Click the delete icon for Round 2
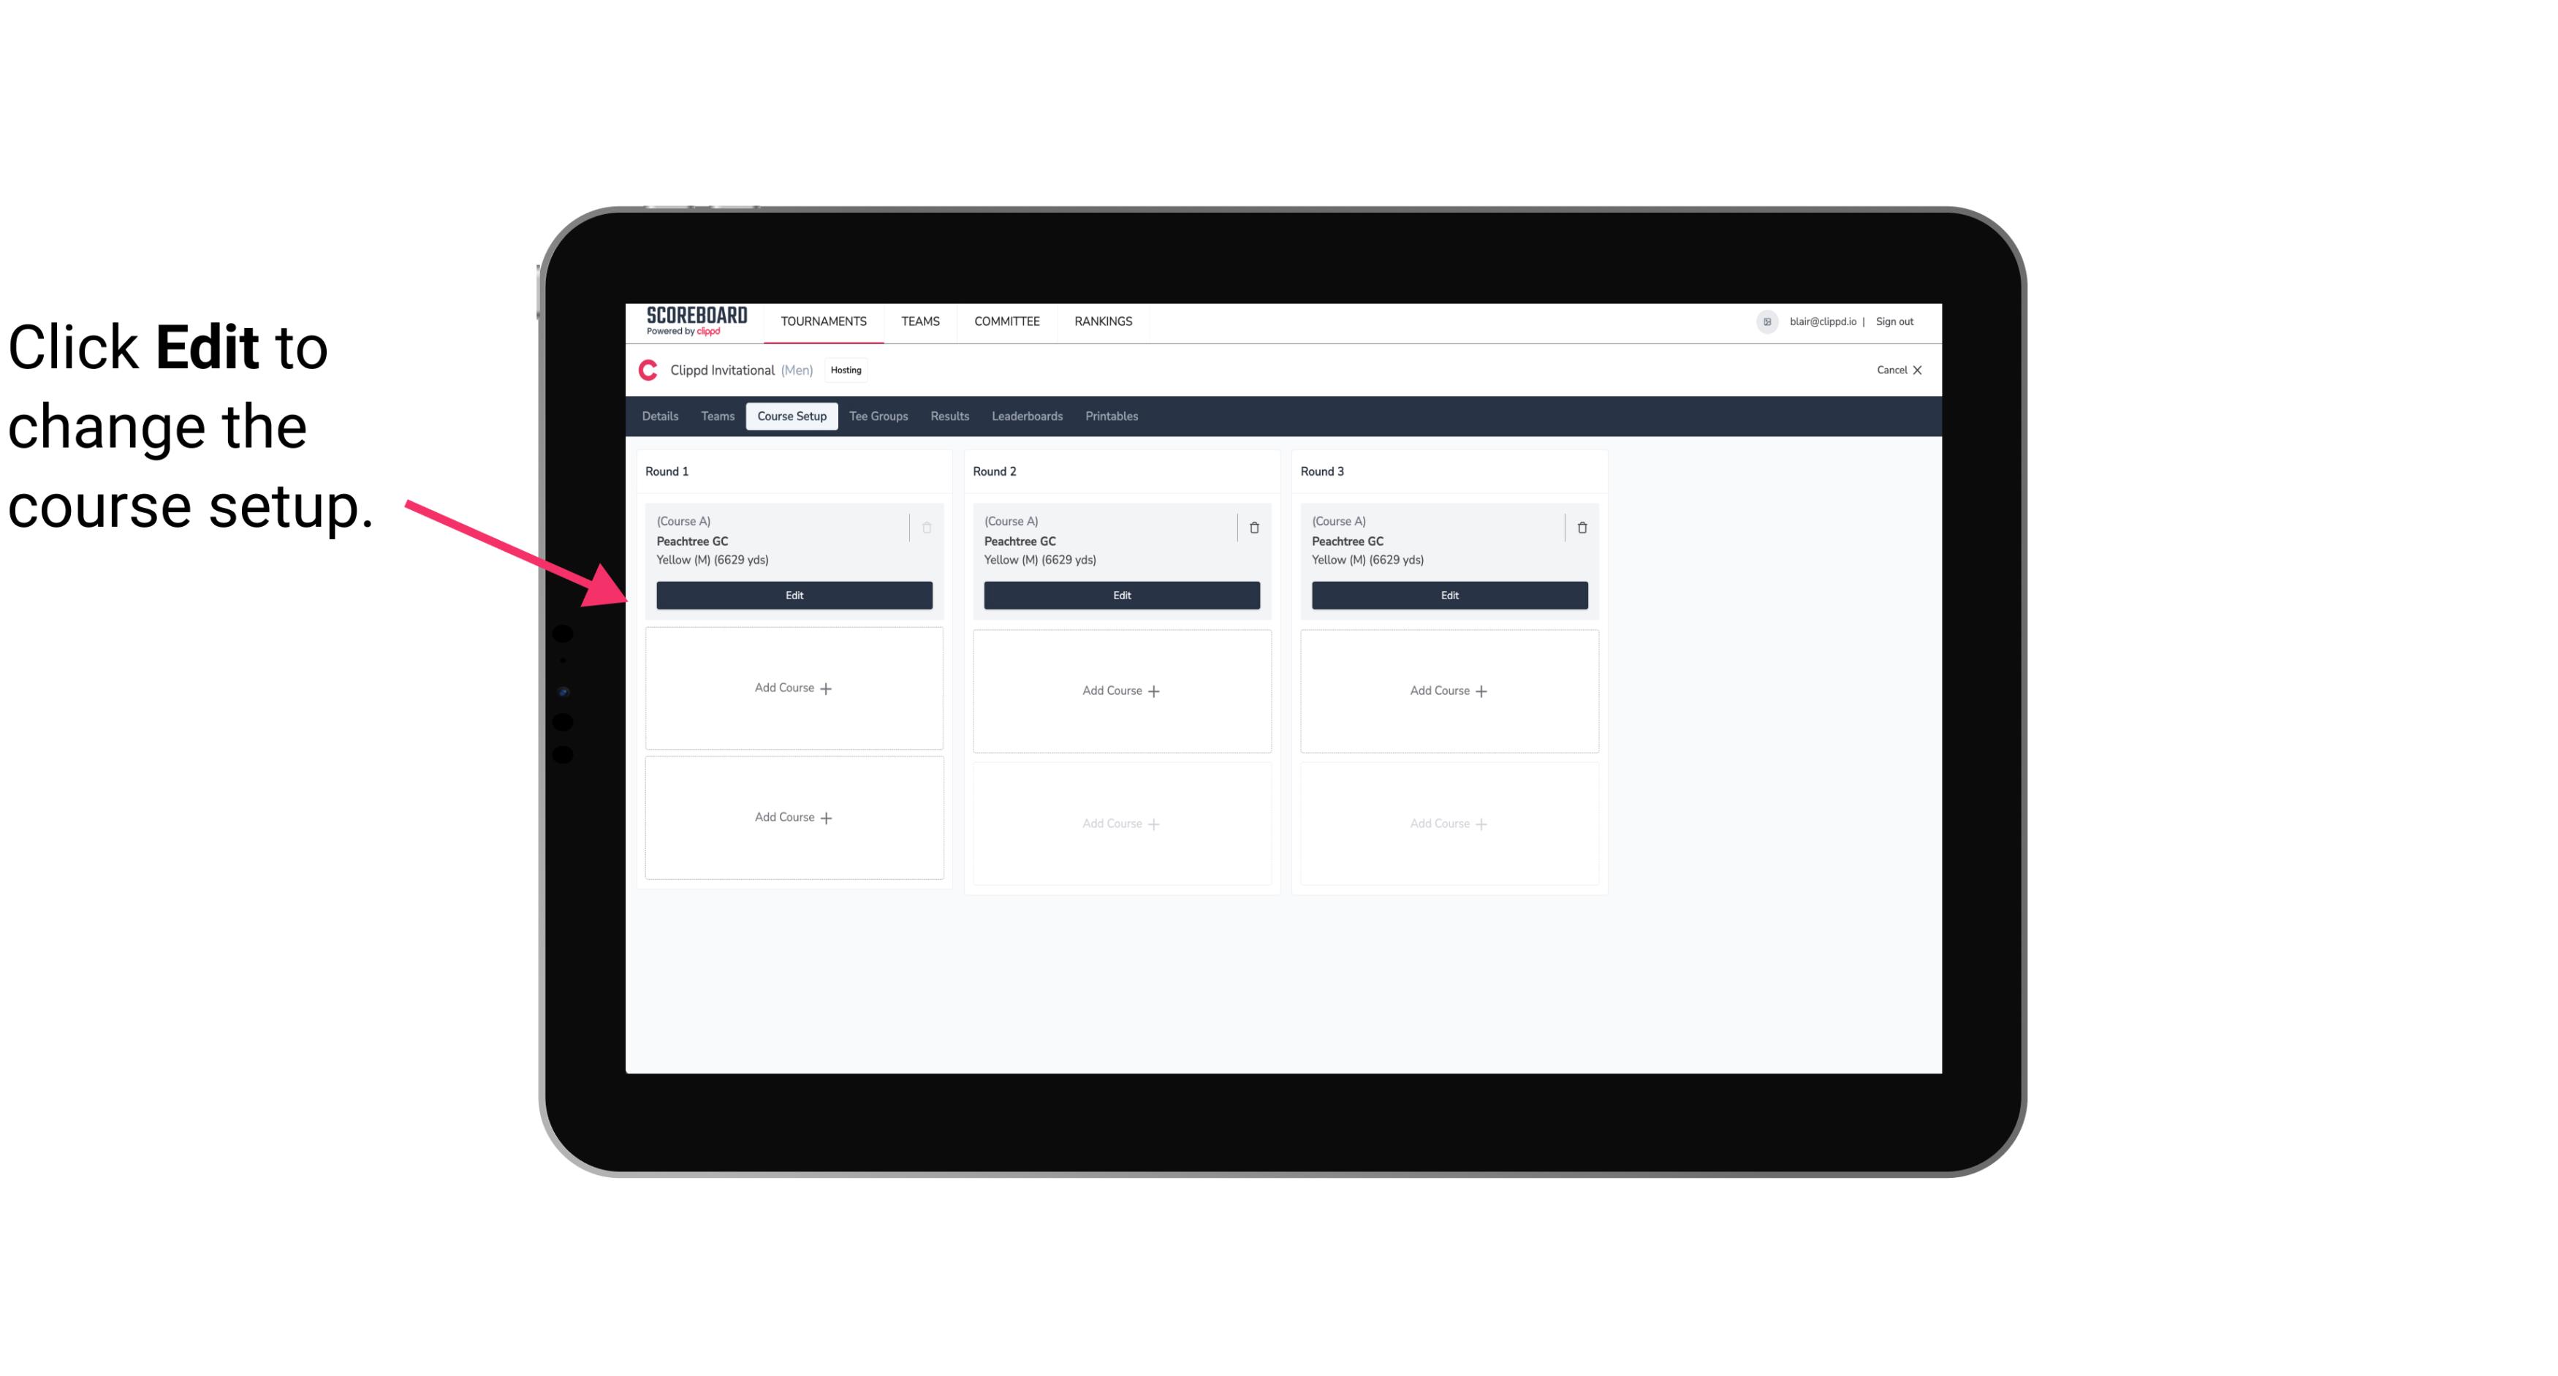Image resolution: width=2558 pixels, height=1376 pixels. 1253,527
